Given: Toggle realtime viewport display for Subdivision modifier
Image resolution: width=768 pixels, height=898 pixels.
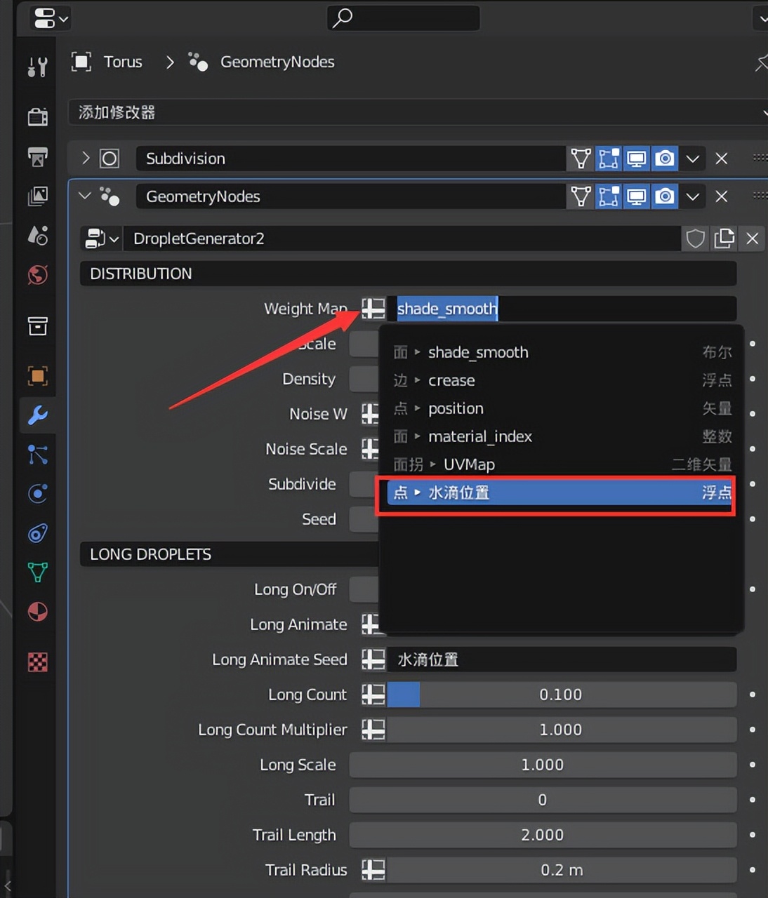Looking at the screenshot, I should coord(636,158).
